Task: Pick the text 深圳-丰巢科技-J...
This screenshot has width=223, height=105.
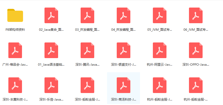Action: pyautogui.click(x=15, y=100)
